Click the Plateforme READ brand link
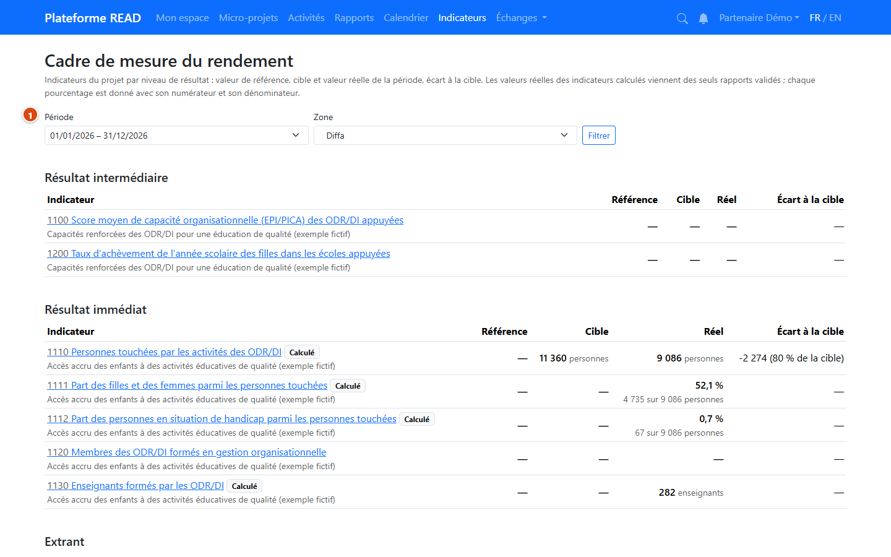 (x=93, y=18)
